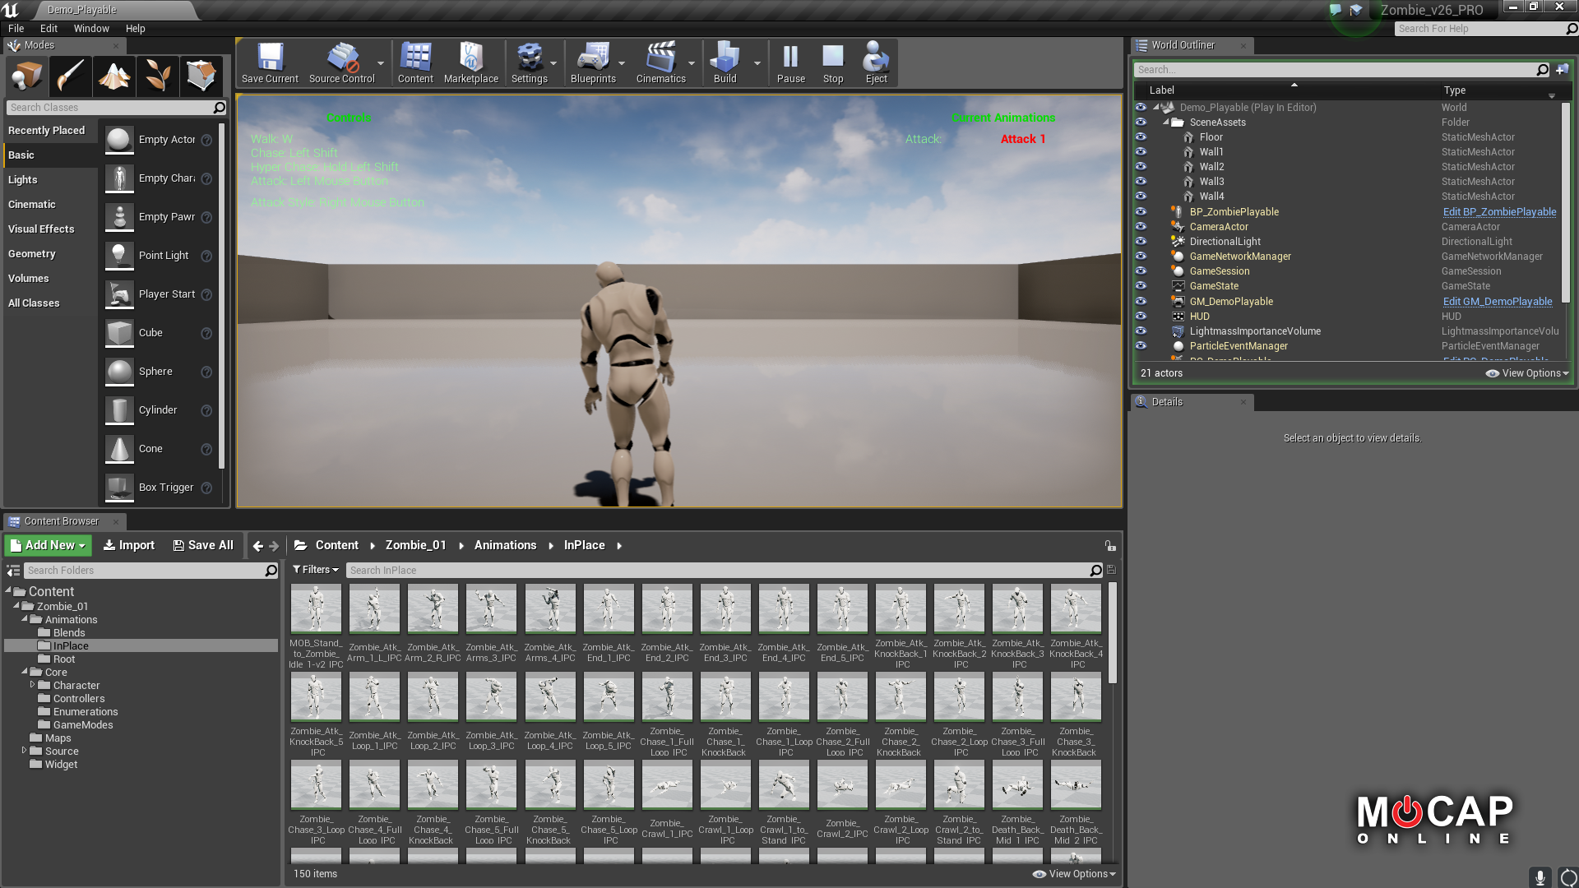Toggle visibility of BP_ZombiePlayable actor

(1142, 211)
